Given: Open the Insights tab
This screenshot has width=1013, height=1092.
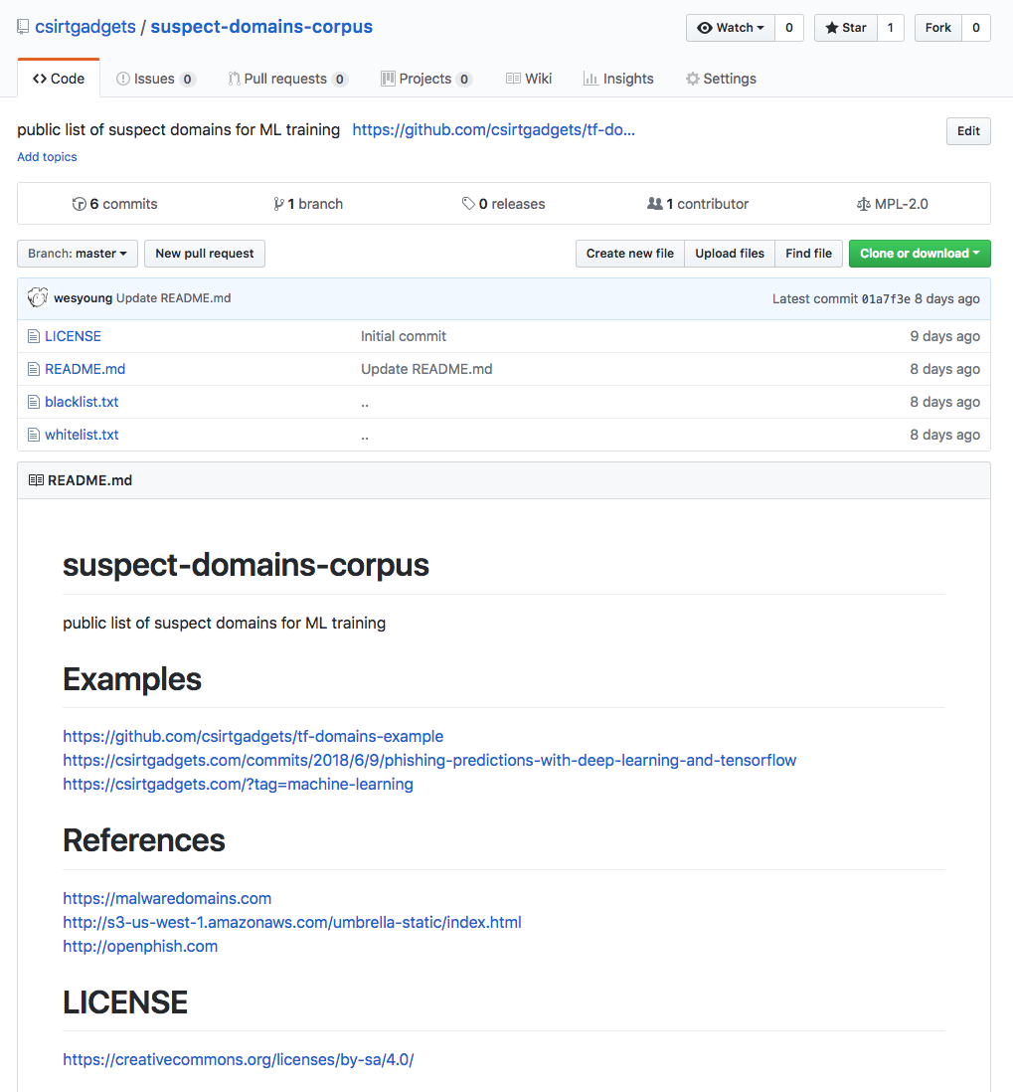Looking at the screenshot, I should [618, 79].
